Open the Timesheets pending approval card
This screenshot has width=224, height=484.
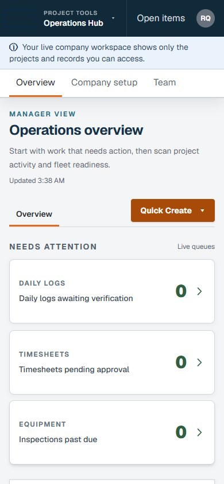[x=112, y=362]
